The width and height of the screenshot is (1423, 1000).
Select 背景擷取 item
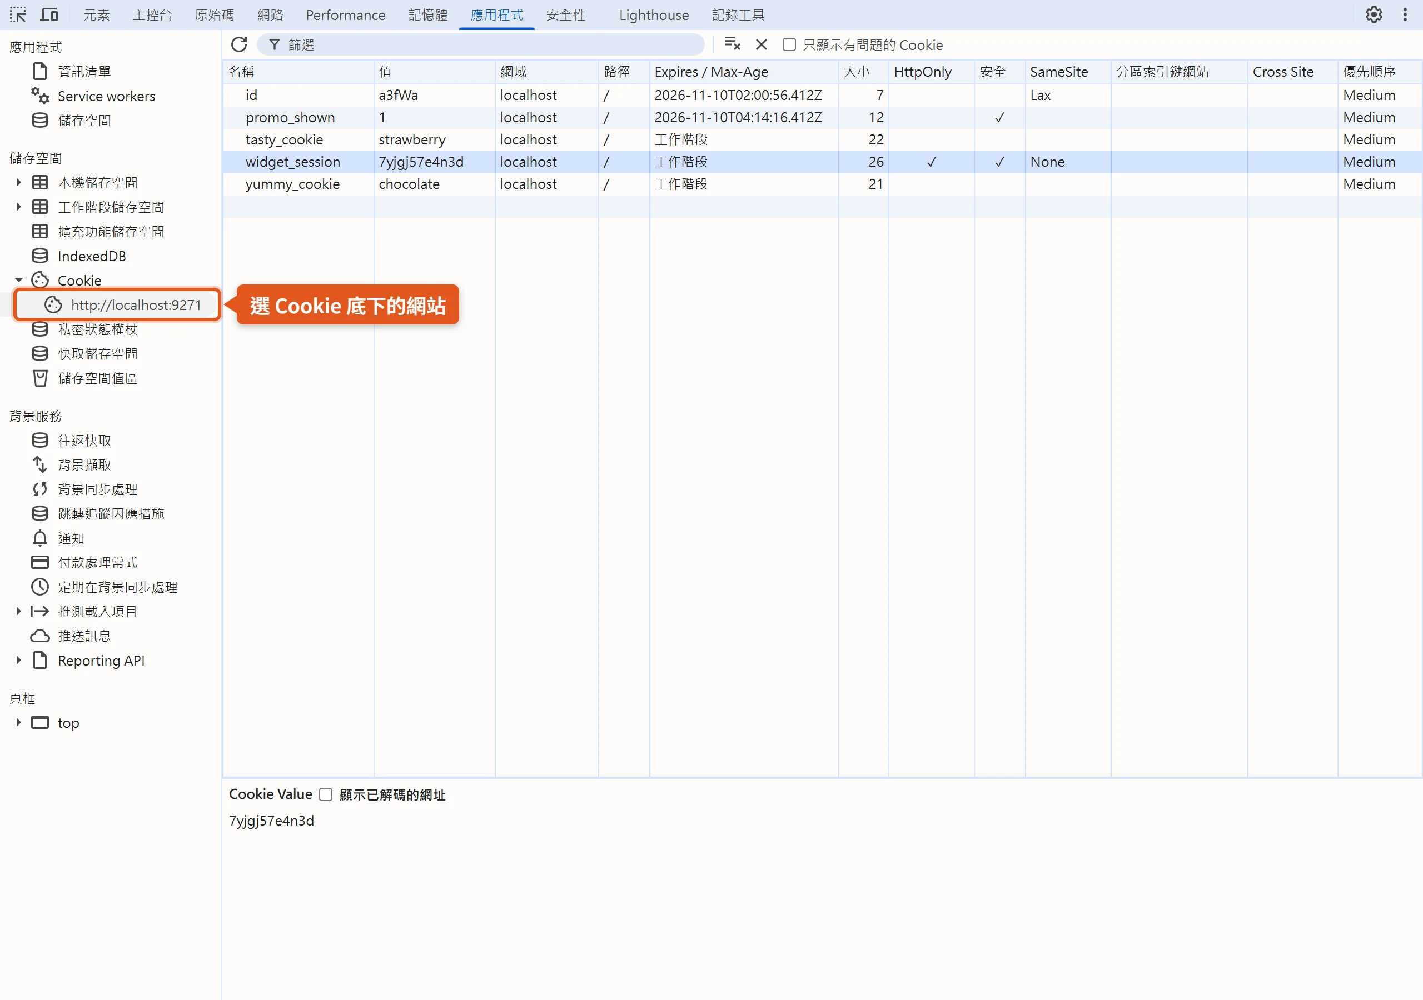(84, 464)
